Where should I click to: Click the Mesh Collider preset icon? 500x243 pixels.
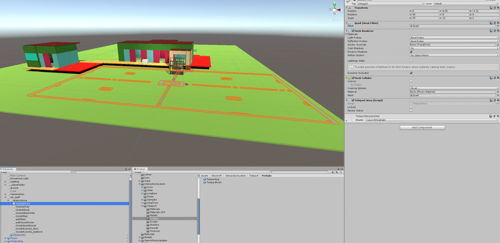(x=494, y=78)
